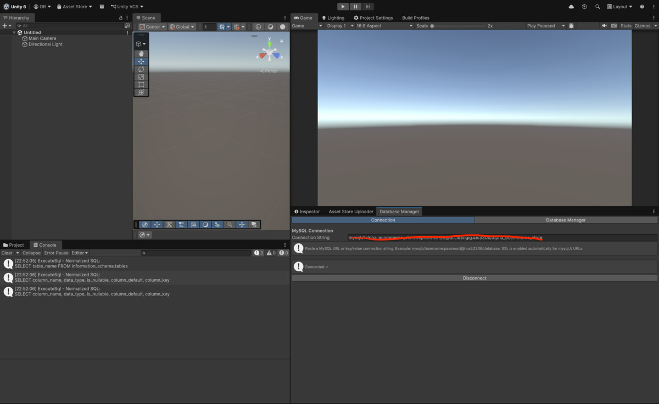Open the Help icon in top bar
This screenshot has height=404, width=659.
642,7
